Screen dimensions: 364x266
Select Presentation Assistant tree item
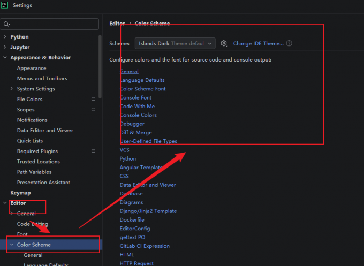pyautogui.click(x=43, y=183)
